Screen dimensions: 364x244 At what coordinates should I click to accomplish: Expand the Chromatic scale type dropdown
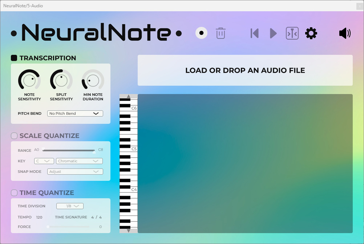tap(79, 161)
